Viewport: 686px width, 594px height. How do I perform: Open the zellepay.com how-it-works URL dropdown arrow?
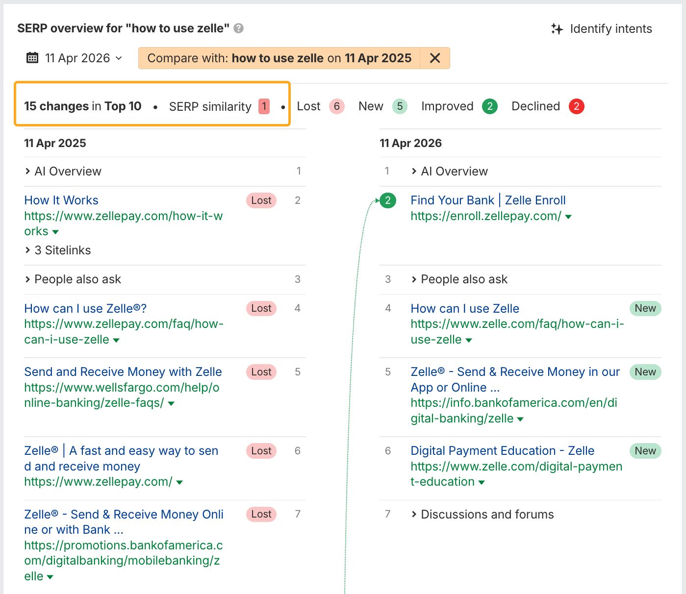coord(55,232)
